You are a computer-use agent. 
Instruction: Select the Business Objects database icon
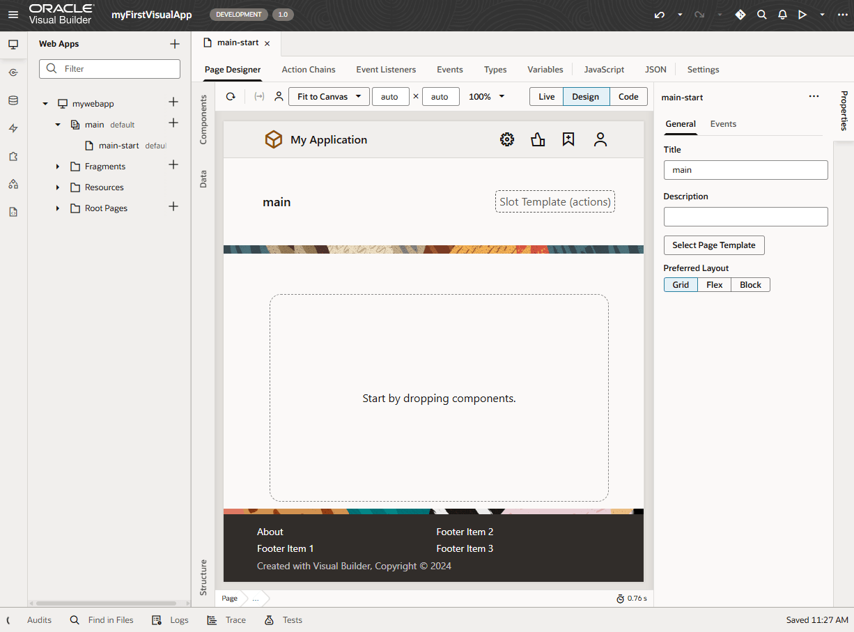[x=13, y=100]
